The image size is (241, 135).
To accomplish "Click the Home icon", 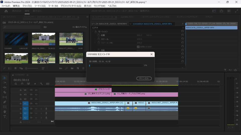I will pos(6,11).
